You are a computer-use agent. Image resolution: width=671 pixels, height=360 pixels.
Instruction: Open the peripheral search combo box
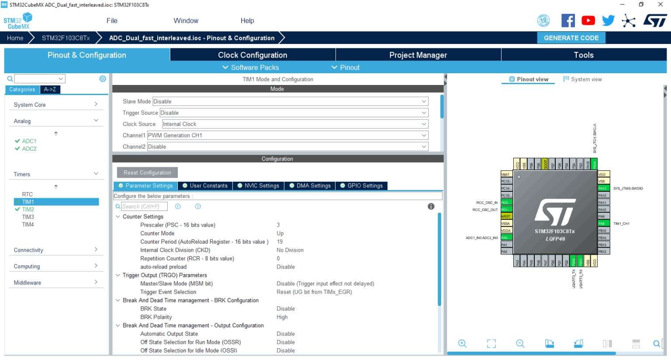pos(40,79)
